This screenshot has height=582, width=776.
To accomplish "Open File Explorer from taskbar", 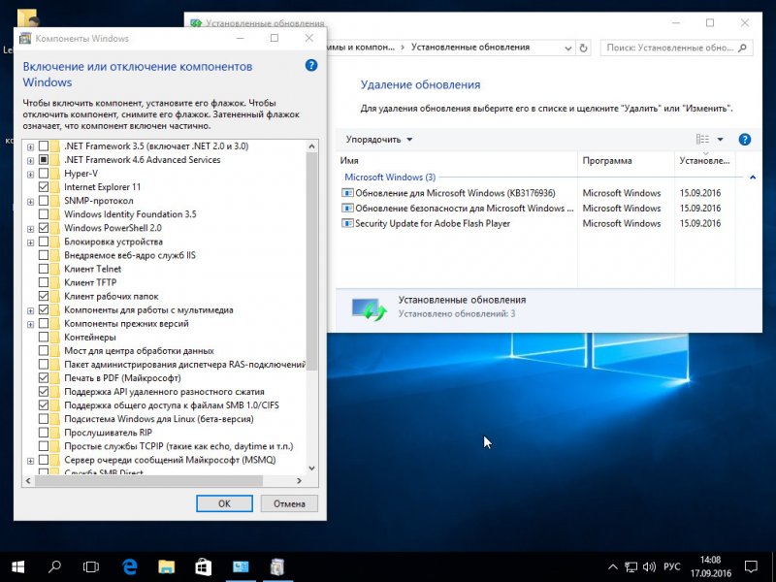I will click(166, 566).
